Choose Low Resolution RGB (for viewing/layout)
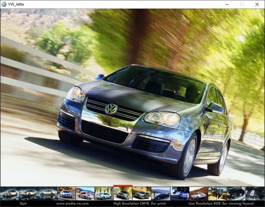This screenshot has width=265, height=207. [x=221, y=203]
